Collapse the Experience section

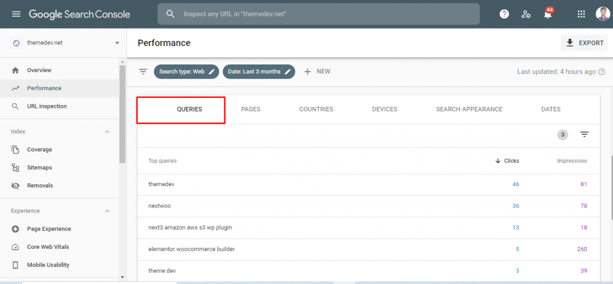point(107,211)
